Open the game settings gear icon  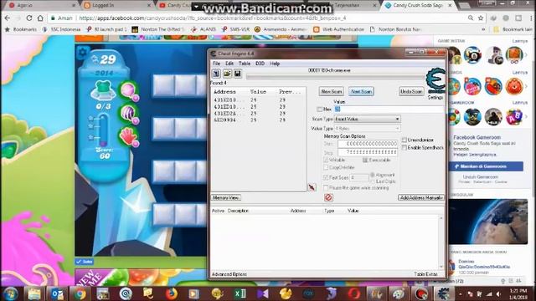(x=82, y=53)
